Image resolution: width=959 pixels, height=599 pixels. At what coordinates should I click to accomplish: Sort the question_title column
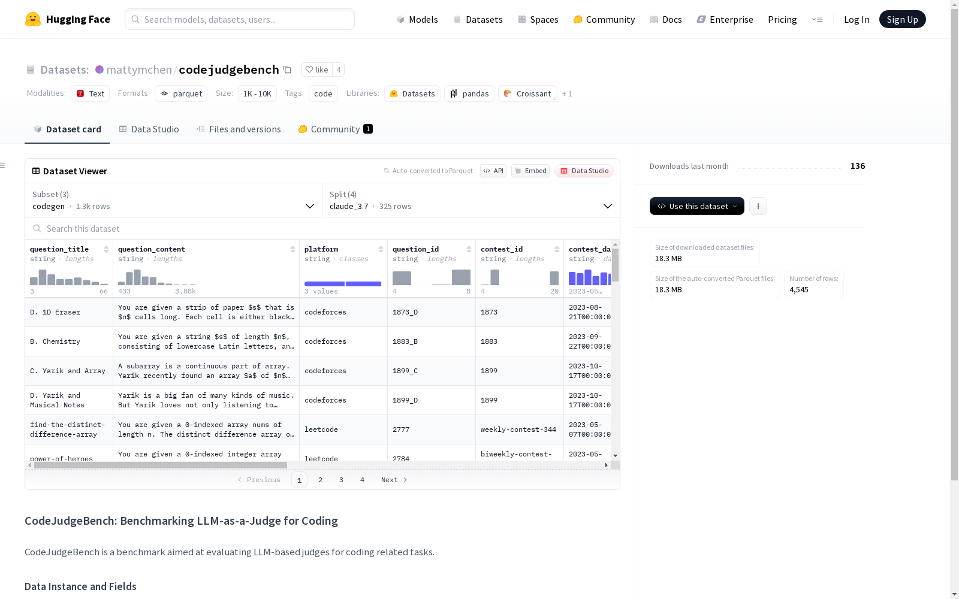(106, 249)
